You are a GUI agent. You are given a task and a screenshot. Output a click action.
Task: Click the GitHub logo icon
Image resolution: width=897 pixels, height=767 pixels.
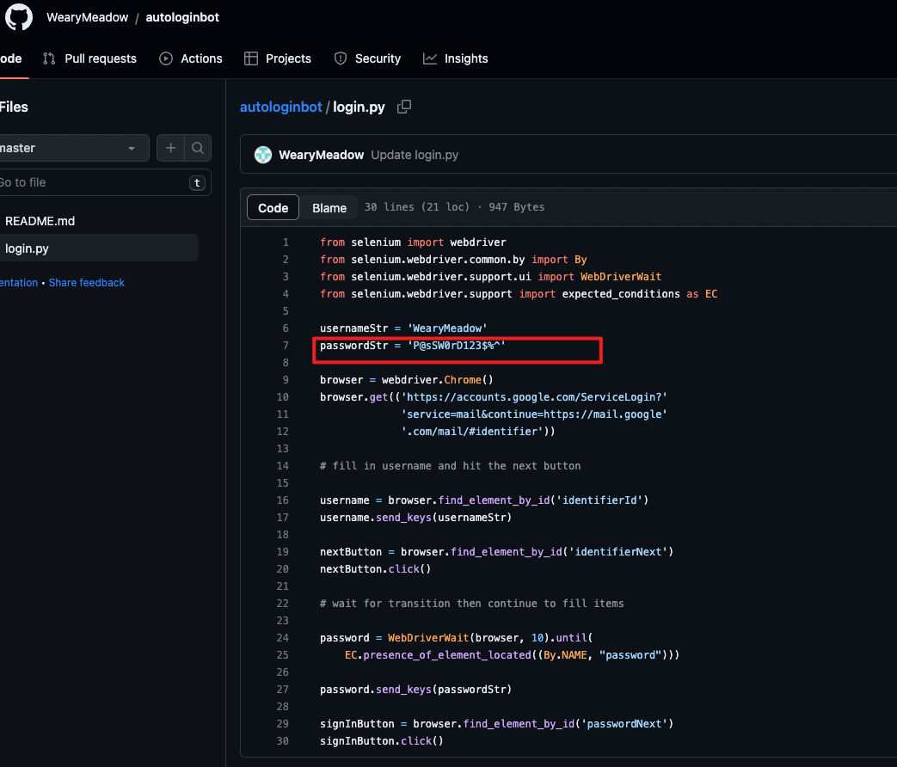19,17
